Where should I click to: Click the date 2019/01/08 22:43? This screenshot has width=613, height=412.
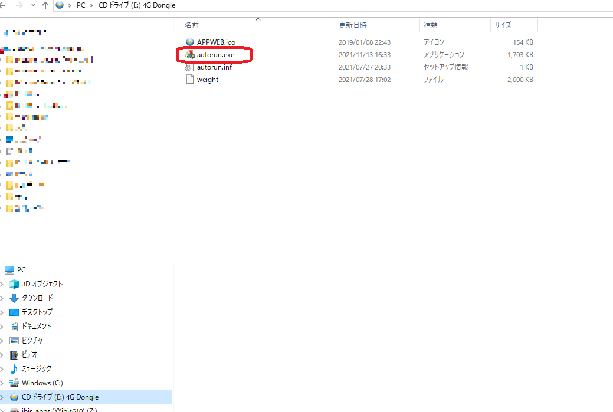[365, 42]
